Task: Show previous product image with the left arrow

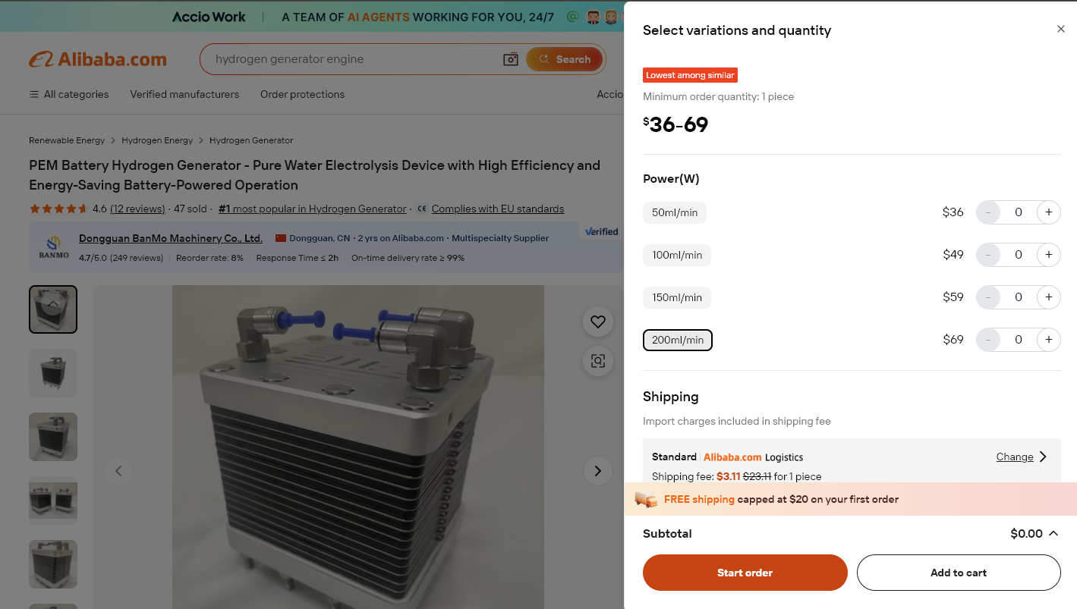Action: click(119, 470)
